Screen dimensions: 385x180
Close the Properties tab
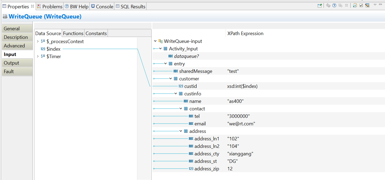tap(32, 6)
